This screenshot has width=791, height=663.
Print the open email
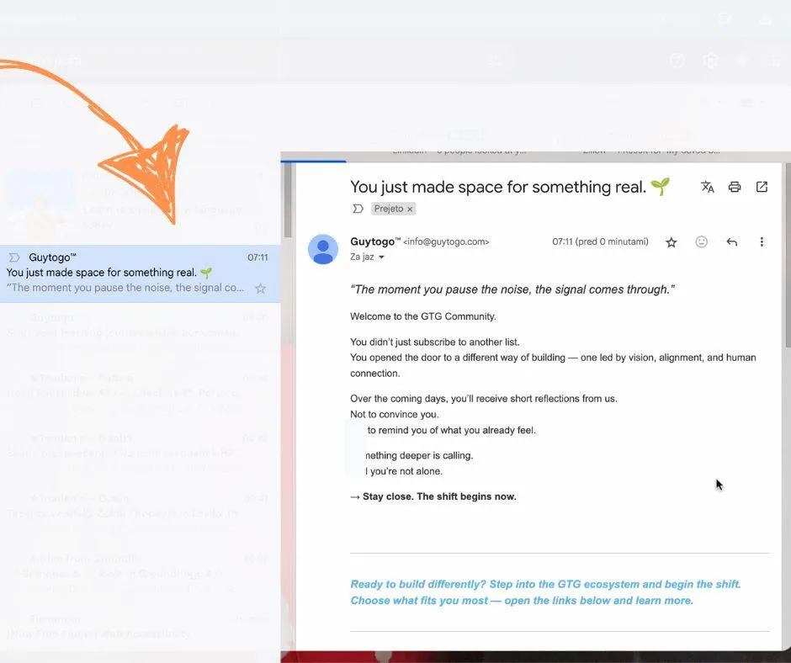click(735, 187)
